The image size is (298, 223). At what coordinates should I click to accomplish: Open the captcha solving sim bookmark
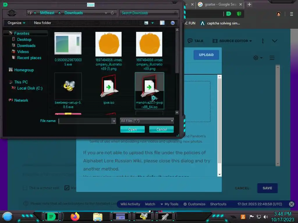[220, 23]
